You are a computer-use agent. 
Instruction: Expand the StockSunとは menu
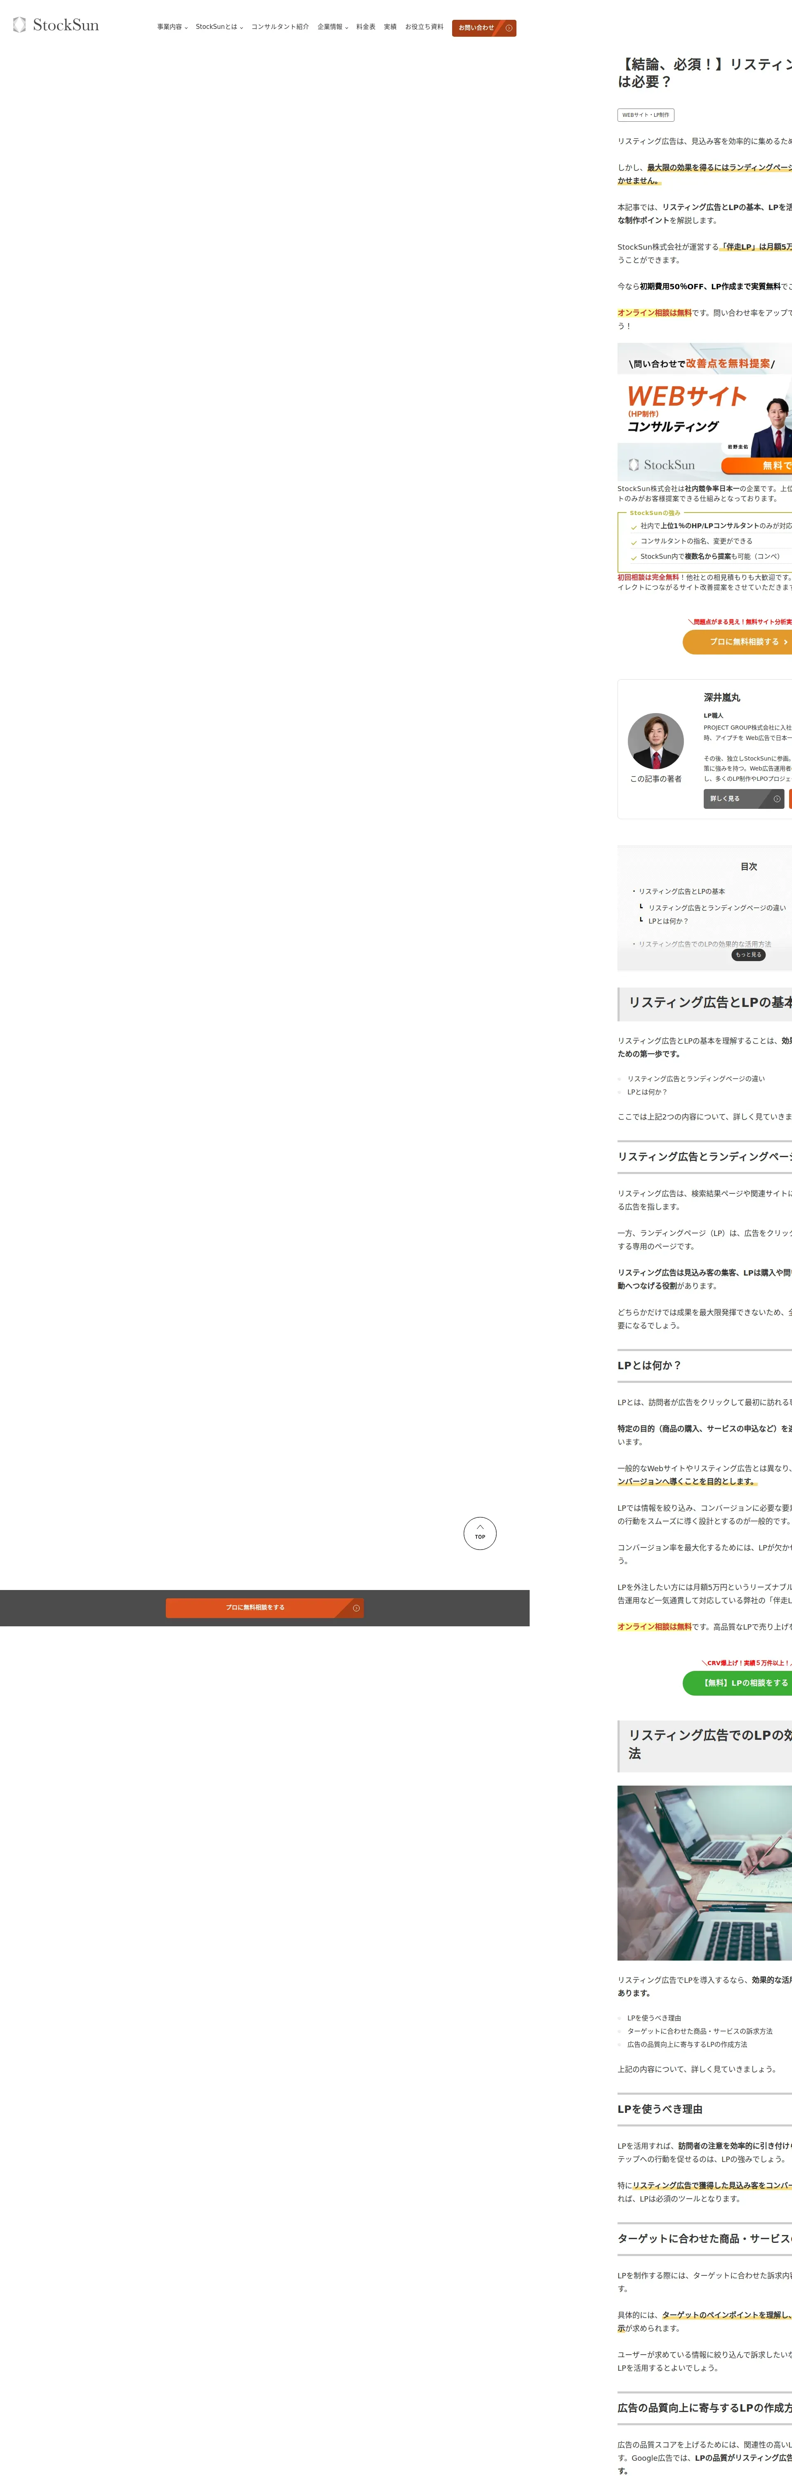click(x=219, y=27)
